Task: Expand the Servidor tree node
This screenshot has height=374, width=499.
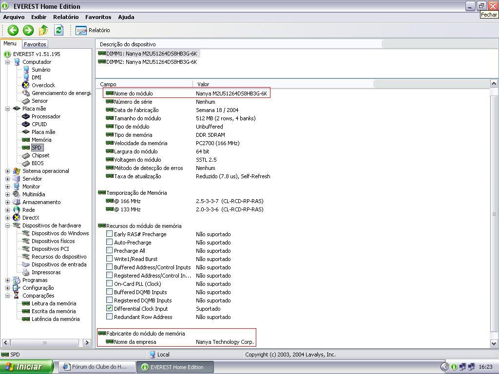Action: click(8, 179)
